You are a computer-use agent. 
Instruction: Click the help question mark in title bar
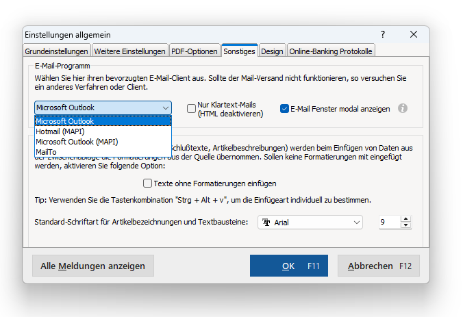383,34
